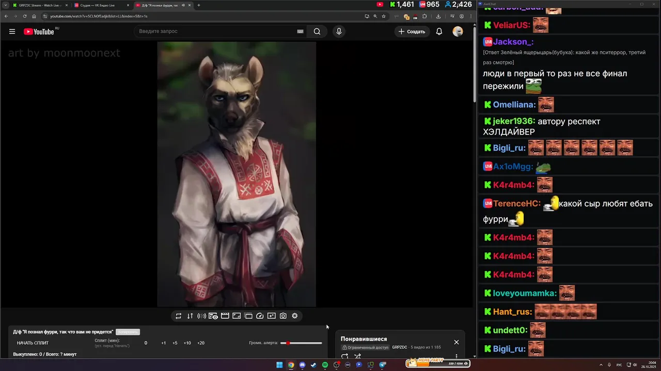Open Chrome from the taskbar
Image resolution: width=661 pixels, height=371 pixels.
coord(291,365)
